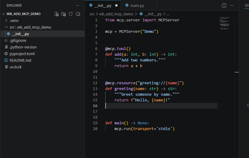The width and height of the screenshot is (249, 158).
Task: Collapse the WB_ADD_MCP_DEMO root section
Action: point(4,14)
